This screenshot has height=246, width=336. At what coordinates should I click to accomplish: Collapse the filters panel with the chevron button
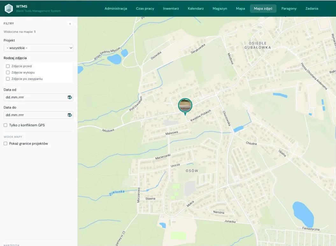coord(70,24)
